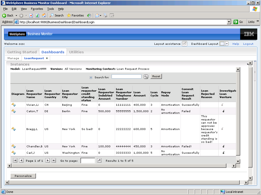Open the Back button history dropdown arrow
This screenshot has height=195, width=261.
click(16, 15)
